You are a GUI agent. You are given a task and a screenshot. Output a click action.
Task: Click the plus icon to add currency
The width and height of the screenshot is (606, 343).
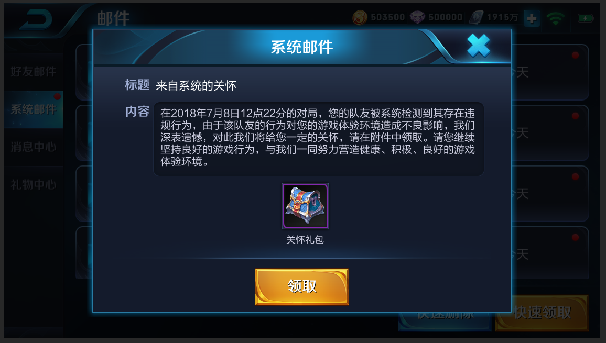[532, 18]
